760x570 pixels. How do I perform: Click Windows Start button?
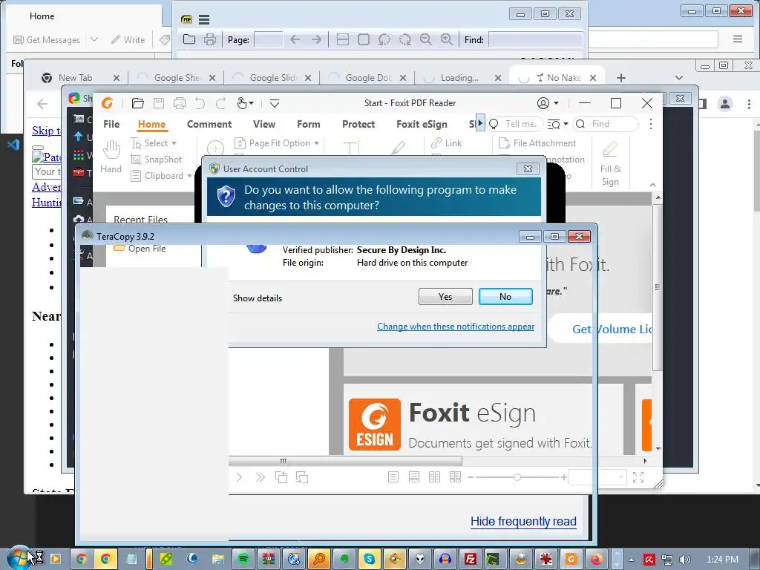point(19,558)
